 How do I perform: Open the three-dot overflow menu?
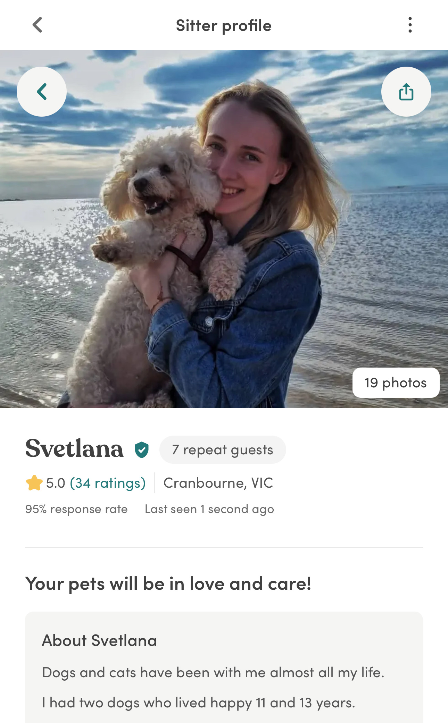point(410,25)
